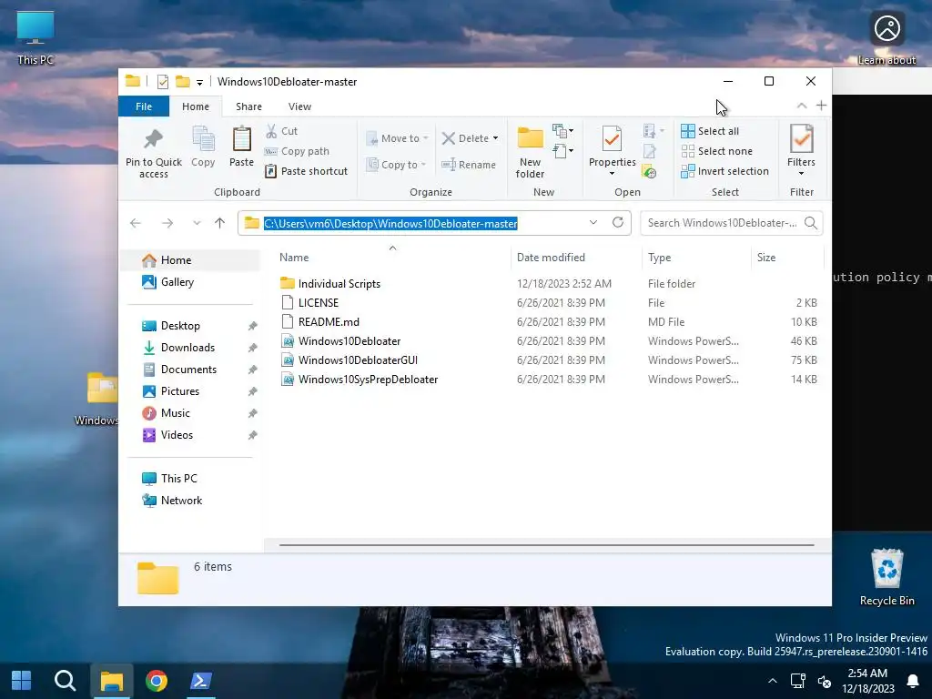Show hidden system tray icons
The image size is (932, 699).
click(772, 681)
